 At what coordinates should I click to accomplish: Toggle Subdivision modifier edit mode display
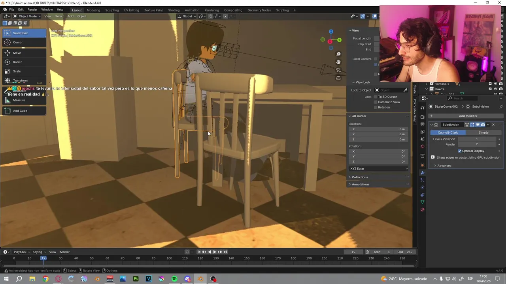[472, 125]
